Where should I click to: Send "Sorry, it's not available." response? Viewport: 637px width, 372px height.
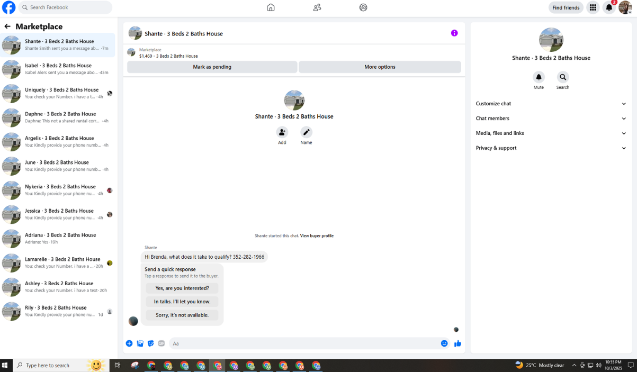point(182,315)
